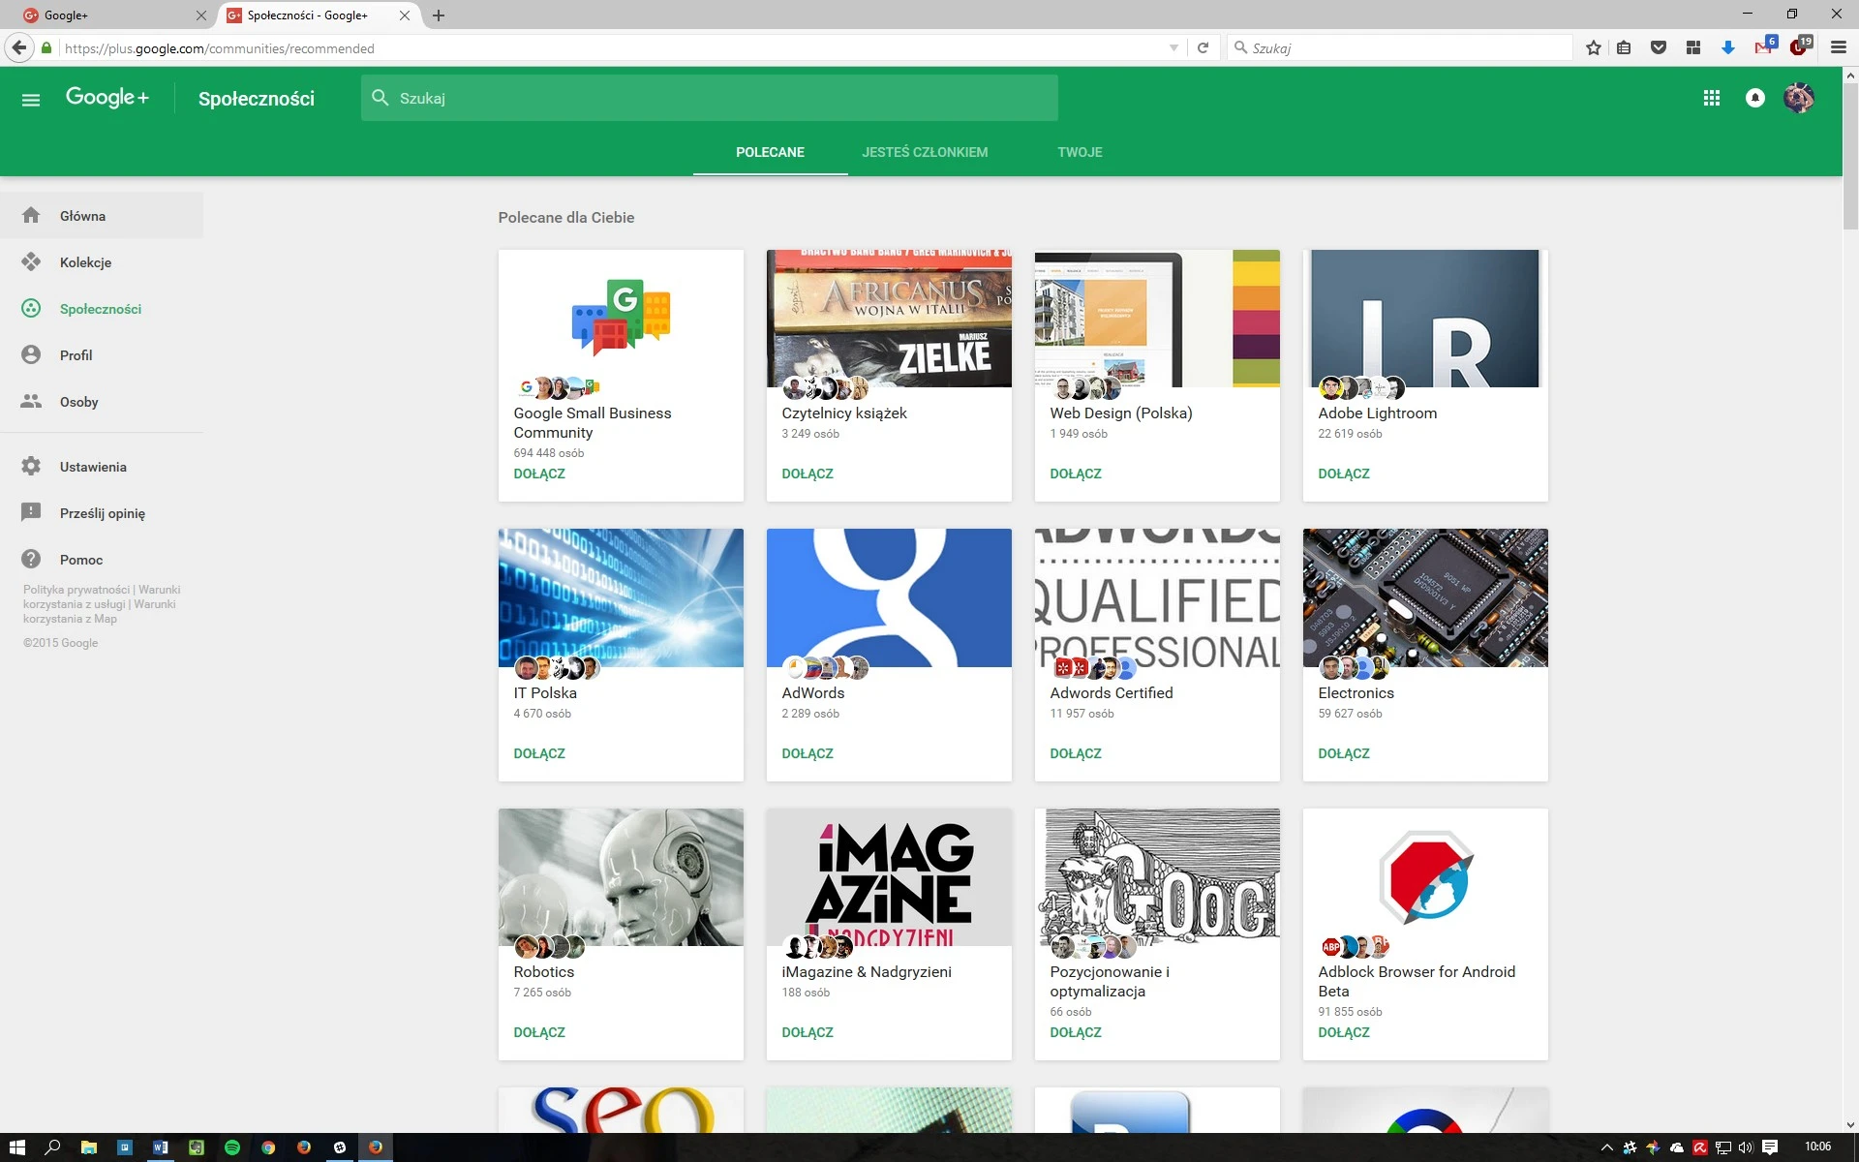Click the Windows Start button
1859x1162 pixels.
coord(16,1147)
